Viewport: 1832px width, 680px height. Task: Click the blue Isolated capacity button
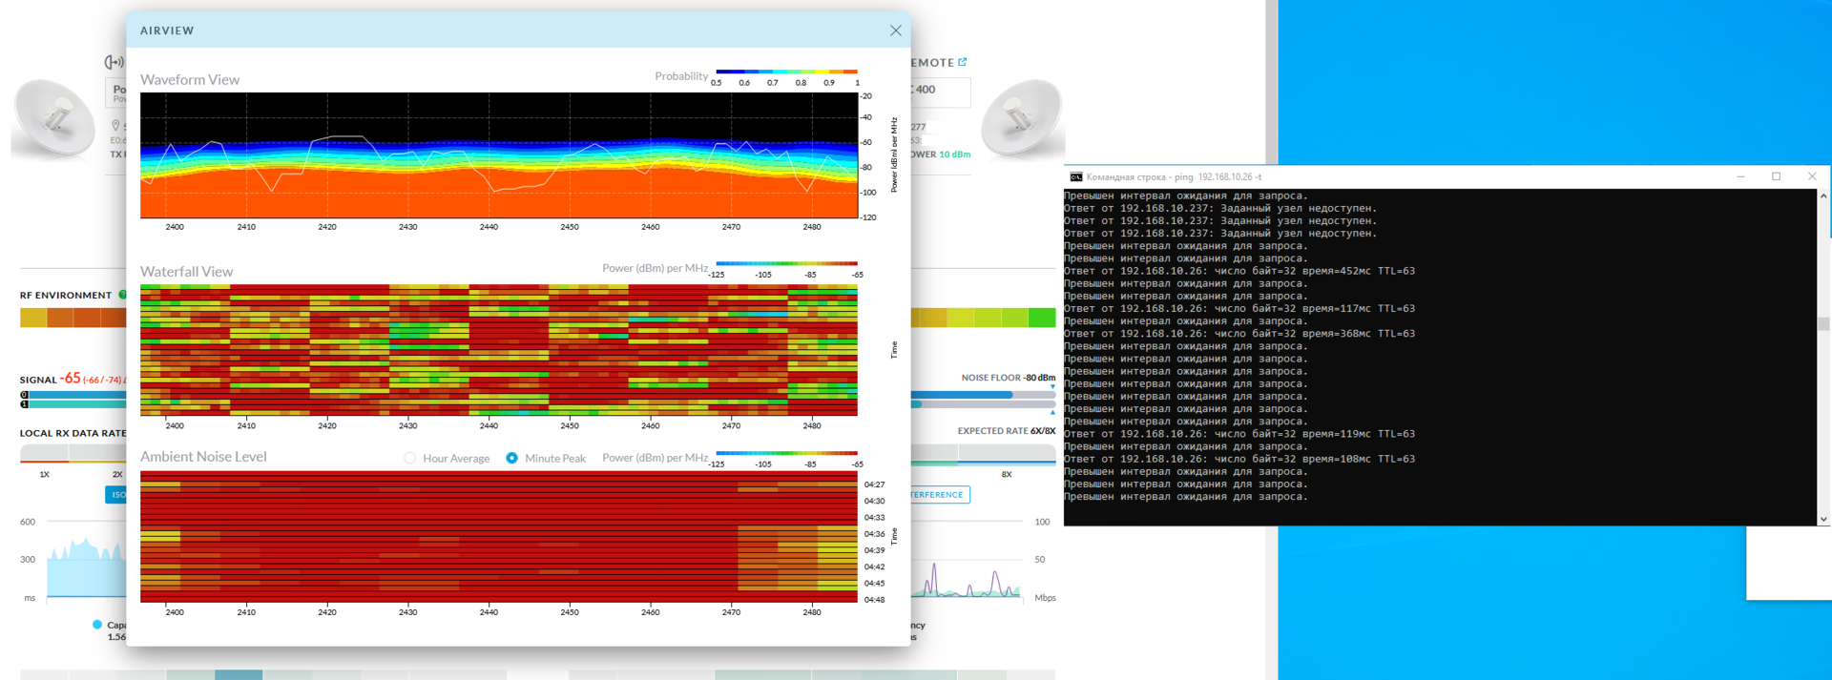coord(115,495)
